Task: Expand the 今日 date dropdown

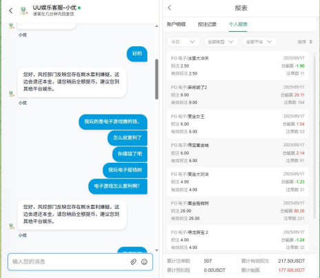Action: 183,42
